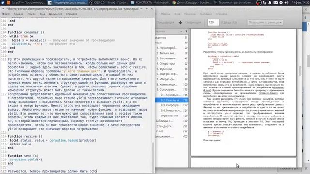Open the Правка menu in Mousepad

click(x=18, y=14)
